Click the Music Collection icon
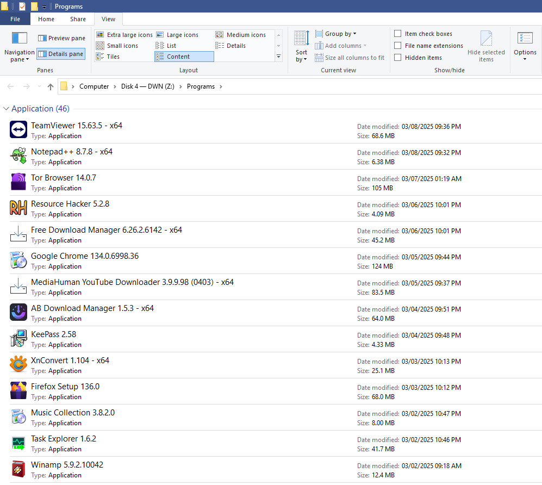Viewport: 542px width, 485px height. [x=18, y=416]
